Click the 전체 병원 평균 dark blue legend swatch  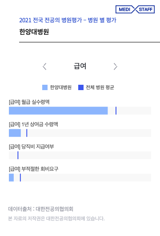tap(81, 87)
